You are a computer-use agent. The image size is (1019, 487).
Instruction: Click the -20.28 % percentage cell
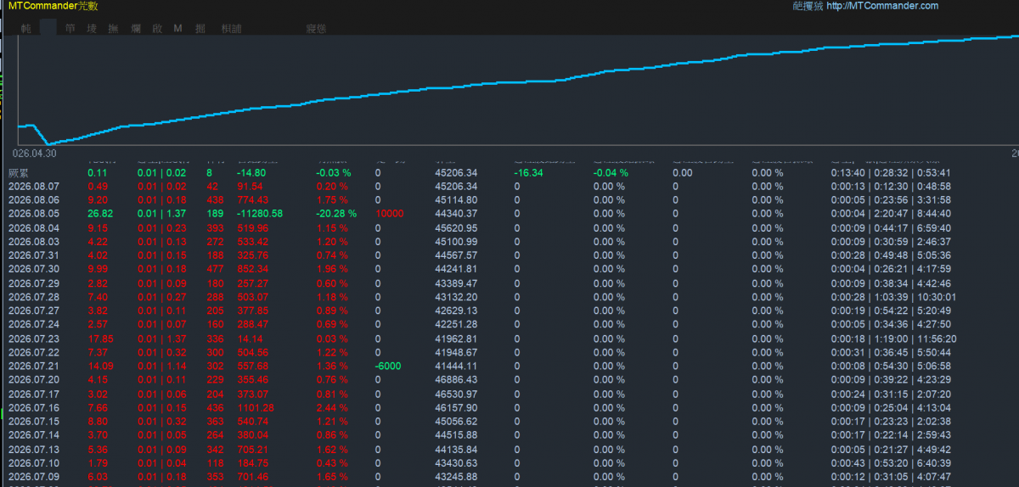pyautogui.click(x=335, y=214)
